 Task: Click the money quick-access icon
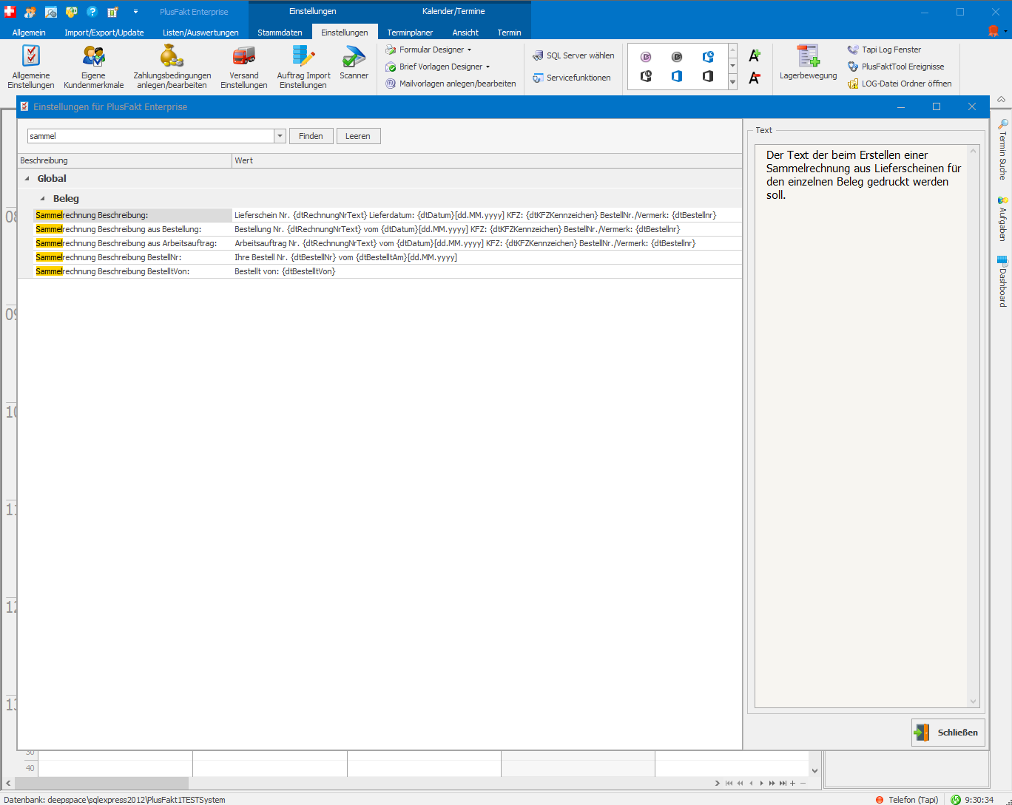(71, 12)
